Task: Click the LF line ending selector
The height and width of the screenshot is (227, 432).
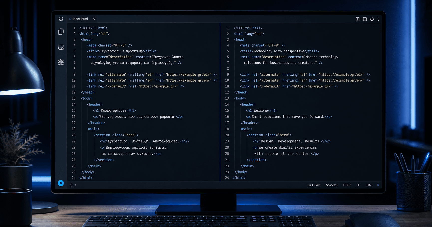Action: tap(358, 185)
